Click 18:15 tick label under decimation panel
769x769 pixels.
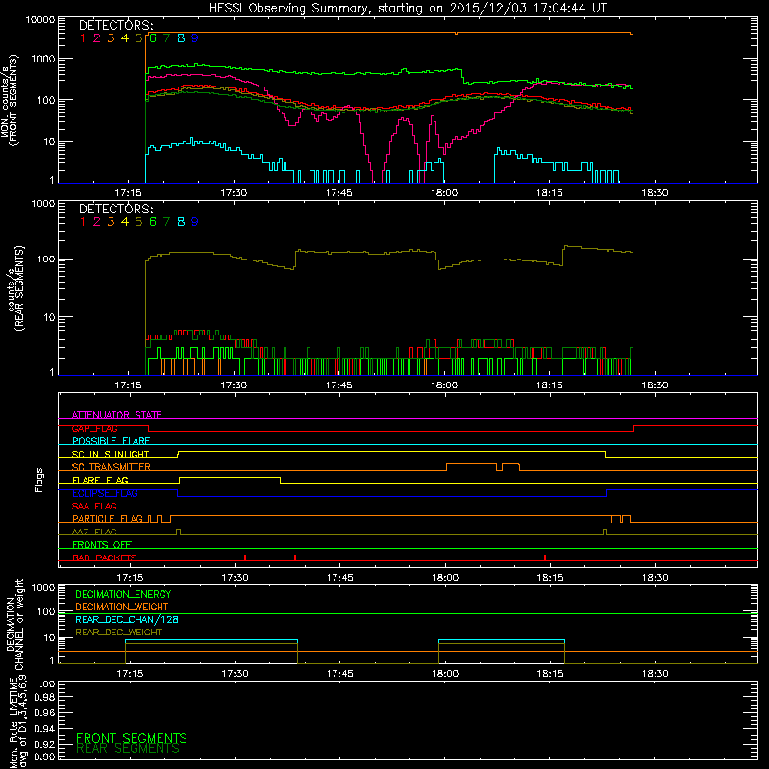point(550,674)
